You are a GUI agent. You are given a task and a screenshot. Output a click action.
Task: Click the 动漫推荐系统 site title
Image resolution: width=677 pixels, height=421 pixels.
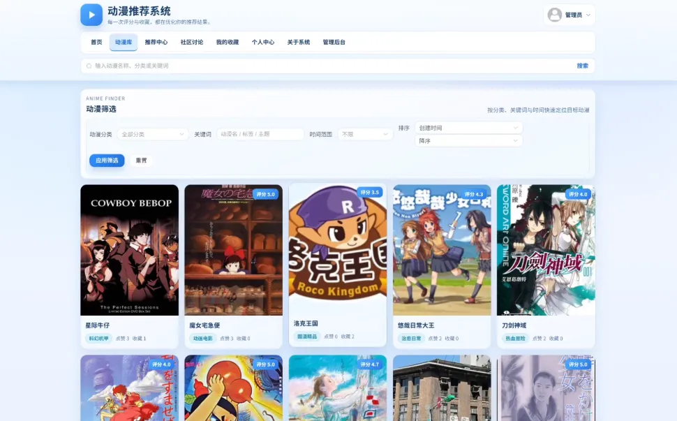click(x=139, y=11)
